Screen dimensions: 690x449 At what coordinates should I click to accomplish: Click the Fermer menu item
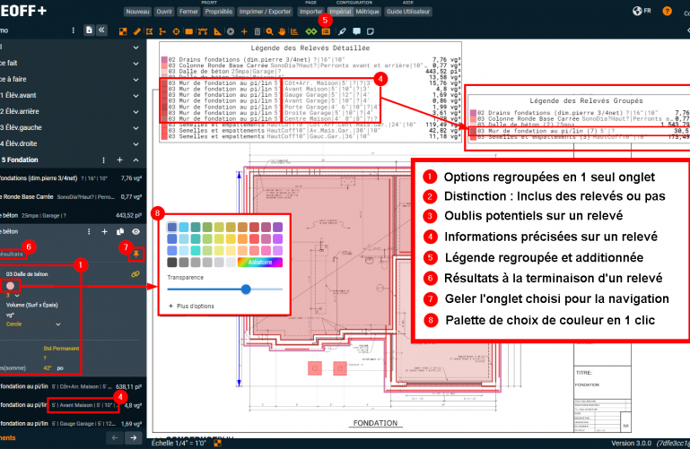pos(188,12)
